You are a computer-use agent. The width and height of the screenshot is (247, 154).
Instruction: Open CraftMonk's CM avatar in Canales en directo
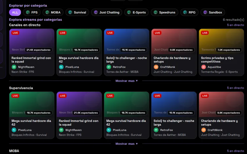pyautogui.click(x=156, y=67)
